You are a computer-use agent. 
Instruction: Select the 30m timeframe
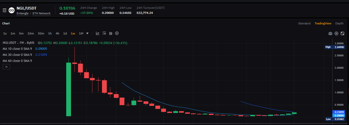tap(41, 33)
